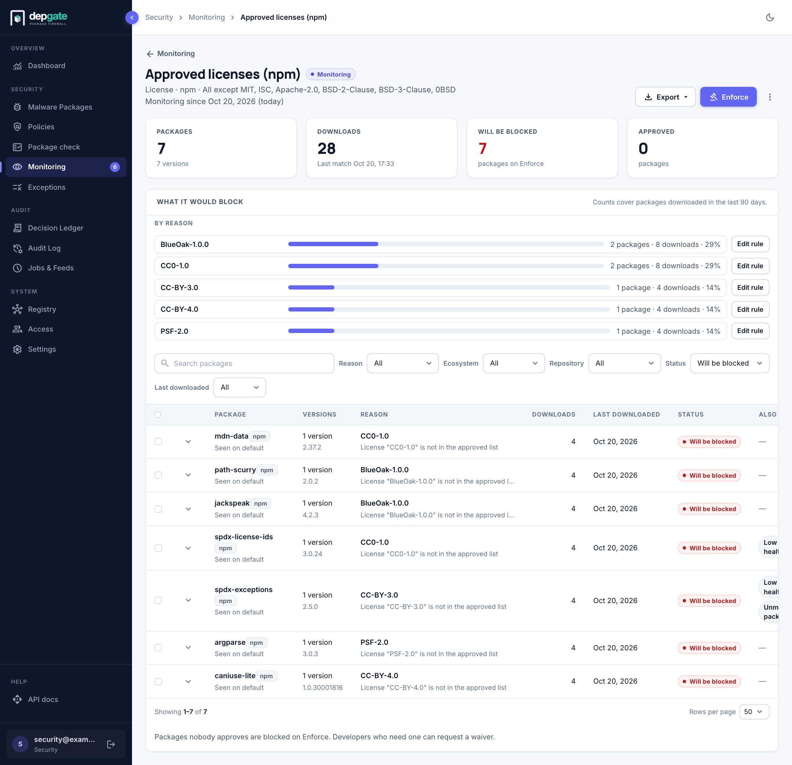Open the Monitoring item in sidebar
Viewport: 792px width, 765px height.
coord(66,167)
